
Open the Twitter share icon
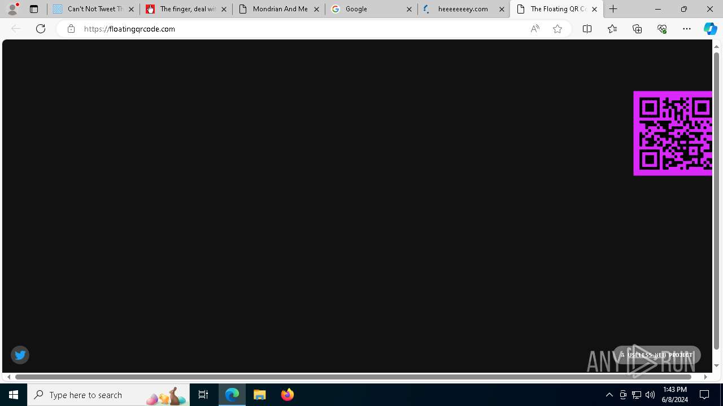click(20, 355)
